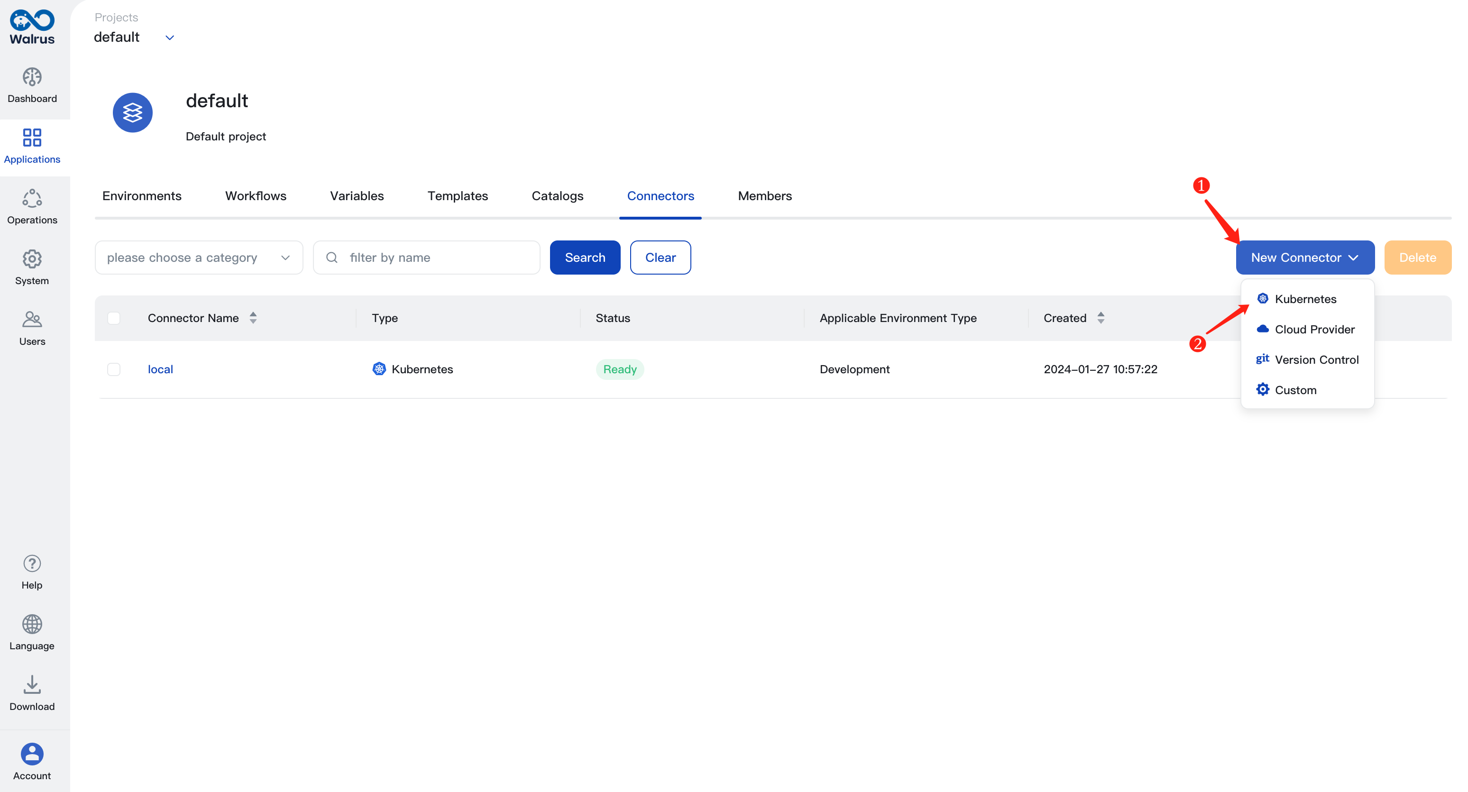Open System settings in sidebar
Image resolution: width=1468 pixels, height=792 pixels.
click(x=32, y=268)
